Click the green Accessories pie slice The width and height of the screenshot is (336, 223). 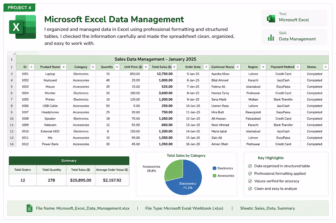coord(175,171)
